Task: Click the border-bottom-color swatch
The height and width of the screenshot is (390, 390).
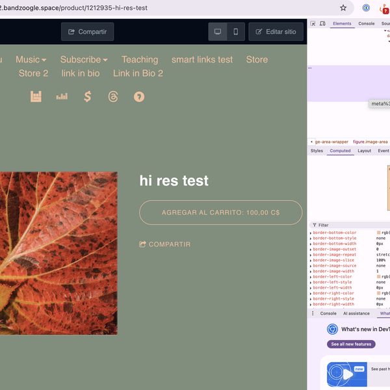Action: point(378,233)
